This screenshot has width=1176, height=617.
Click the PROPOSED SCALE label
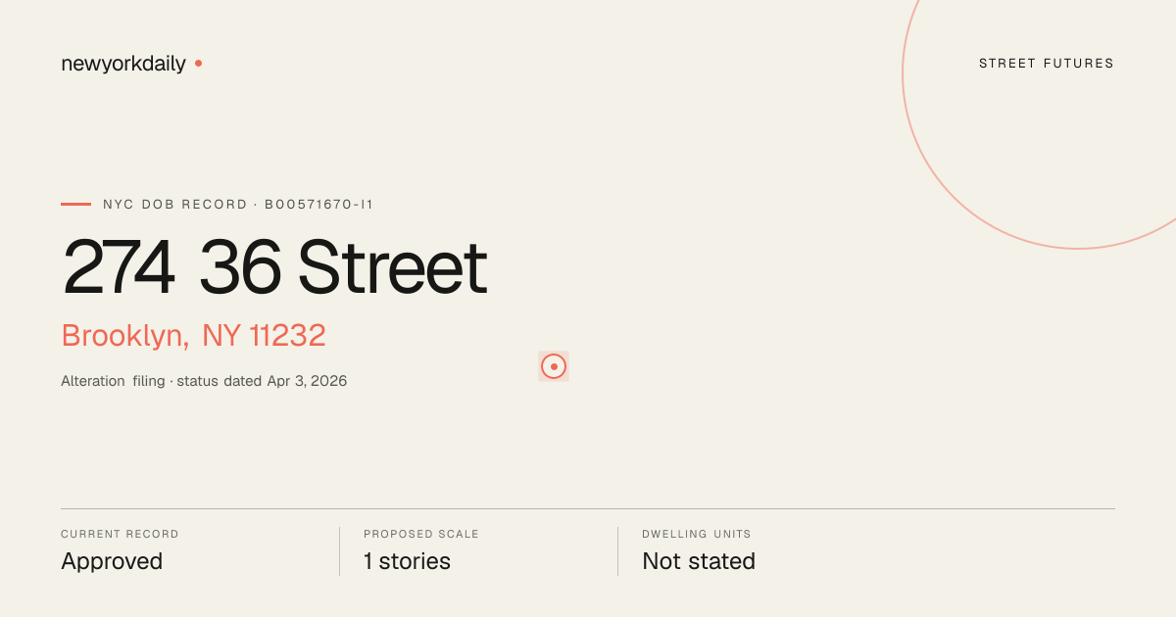coord(421,535)
